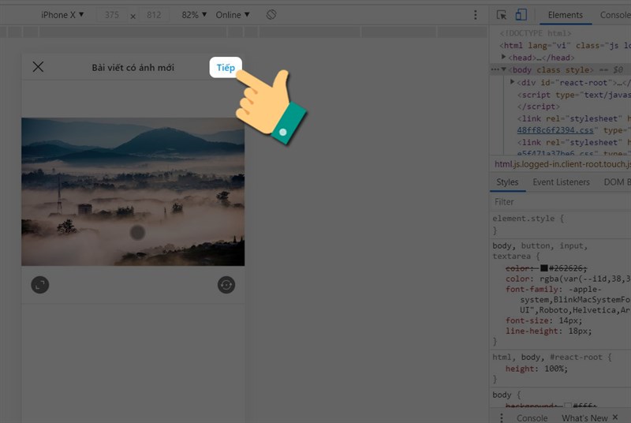The image size is (631, 423).
Task: Toggle the photo expand/crop icon
Action: [40, 285]
